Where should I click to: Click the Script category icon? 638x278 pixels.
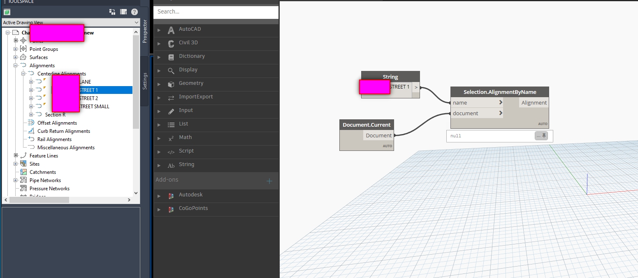click(171, 152)
